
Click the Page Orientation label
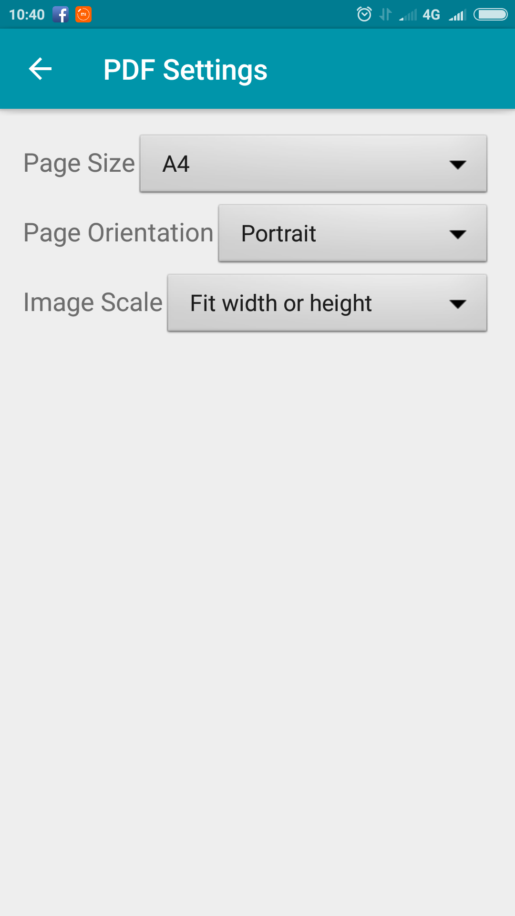pyautogui.click(x=119, y=233)
